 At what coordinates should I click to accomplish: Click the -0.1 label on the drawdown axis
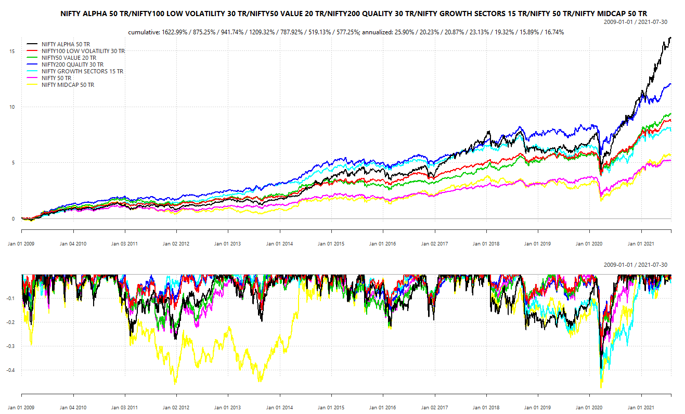pyautogui.click(x=10, y=299)
